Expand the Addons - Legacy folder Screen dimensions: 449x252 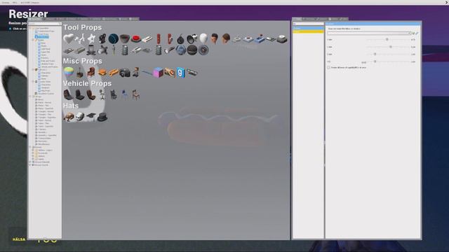33,150
